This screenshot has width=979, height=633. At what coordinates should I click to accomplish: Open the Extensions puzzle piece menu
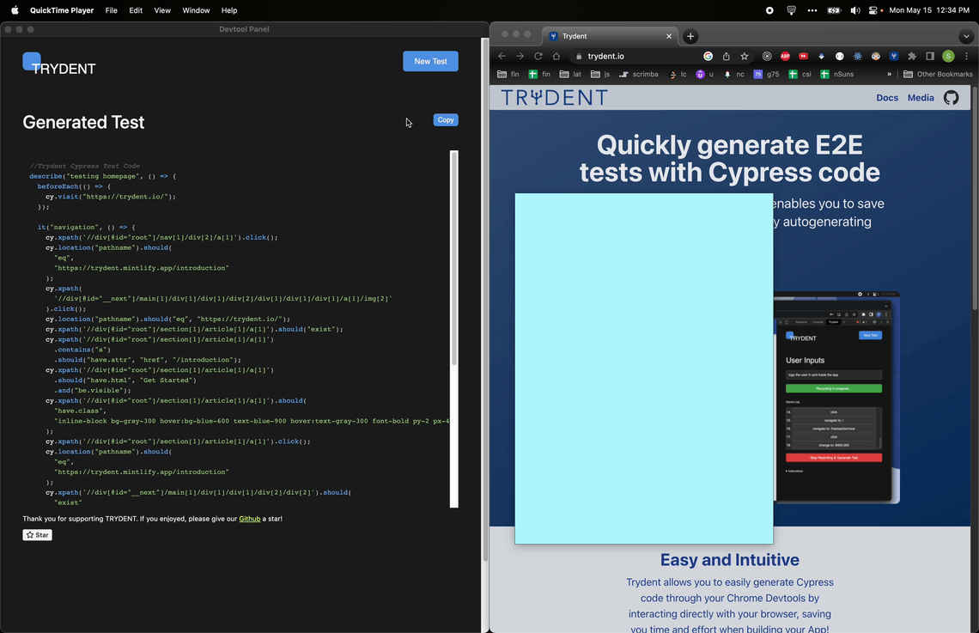click(912, 56)
